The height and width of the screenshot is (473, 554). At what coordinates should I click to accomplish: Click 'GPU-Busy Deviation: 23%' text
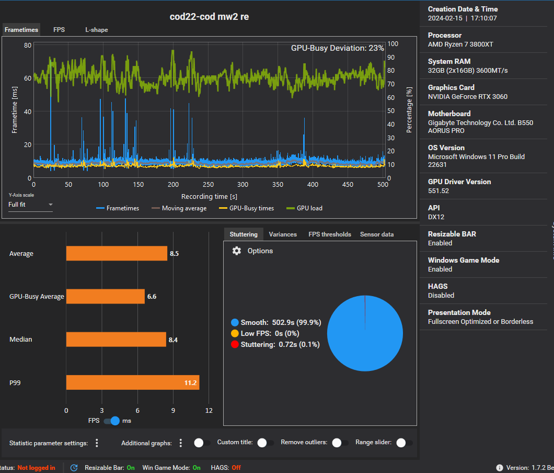[x=338, y=48]
